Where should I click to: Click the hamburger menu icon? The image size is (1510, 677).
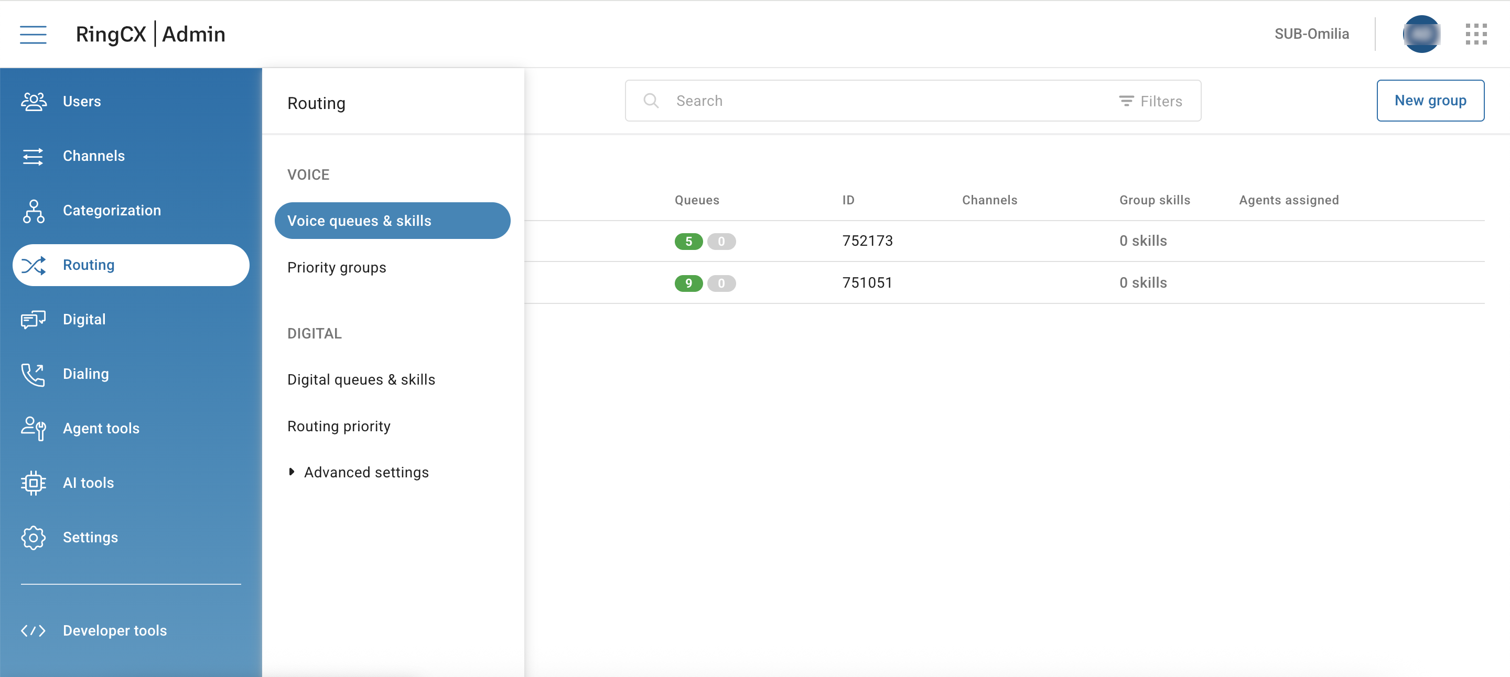point(33,35)
